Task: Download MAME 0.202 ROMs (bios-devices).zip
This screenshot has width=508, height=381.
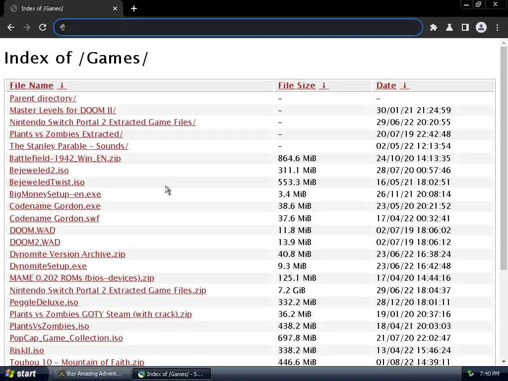Action: coord(82,278)
